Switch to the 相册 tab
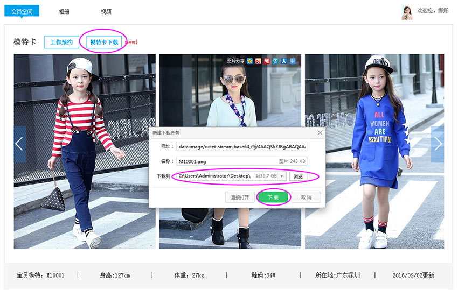This screenshot has width=458, height=290. coord(64,11)
